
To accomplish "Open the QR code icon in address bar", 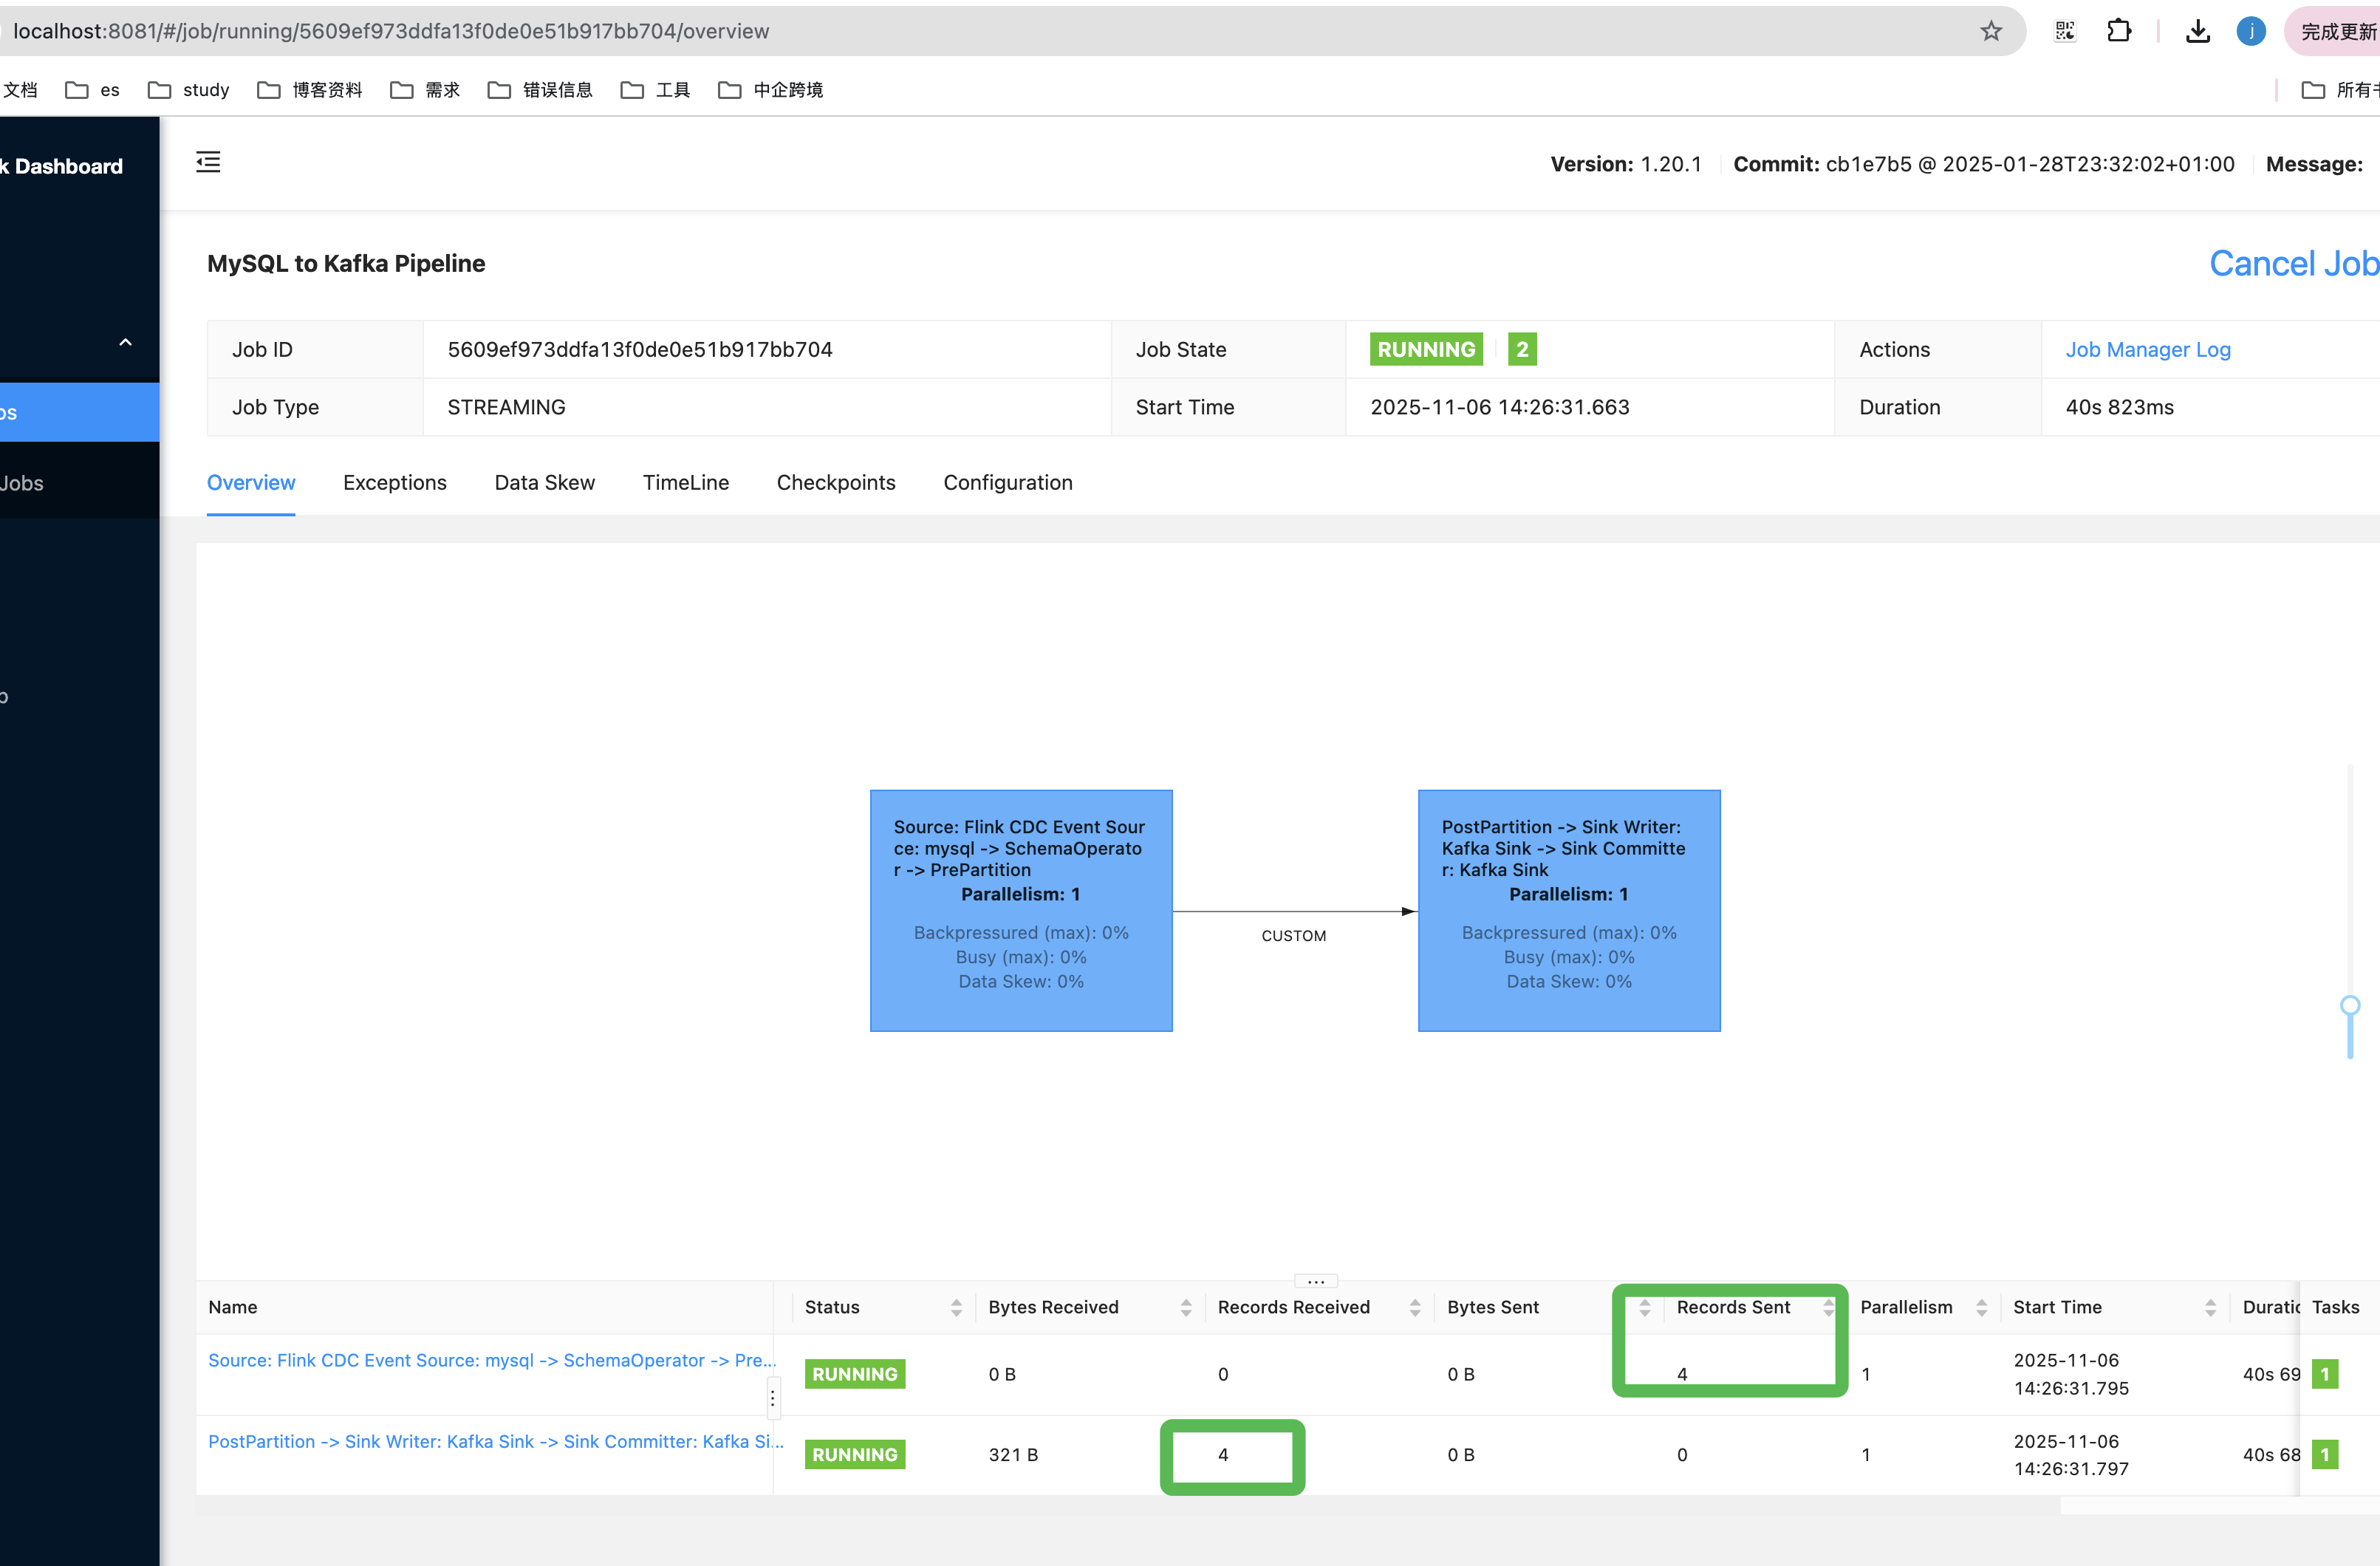I will pos(2065,31).
